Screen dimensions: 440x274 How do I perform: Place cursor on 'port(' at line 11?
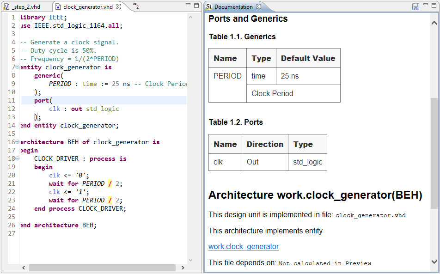click(43, 100)
